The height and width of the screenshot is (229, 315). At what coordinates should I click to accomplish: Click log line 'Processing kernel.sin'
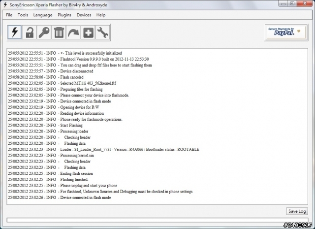[51, 156]
